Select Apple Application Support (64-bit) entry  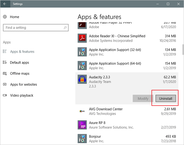click(115, 66)
